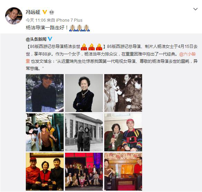Open the large group stage photo
This screenshot has width=202, height=192.
(x=84, y=172)
